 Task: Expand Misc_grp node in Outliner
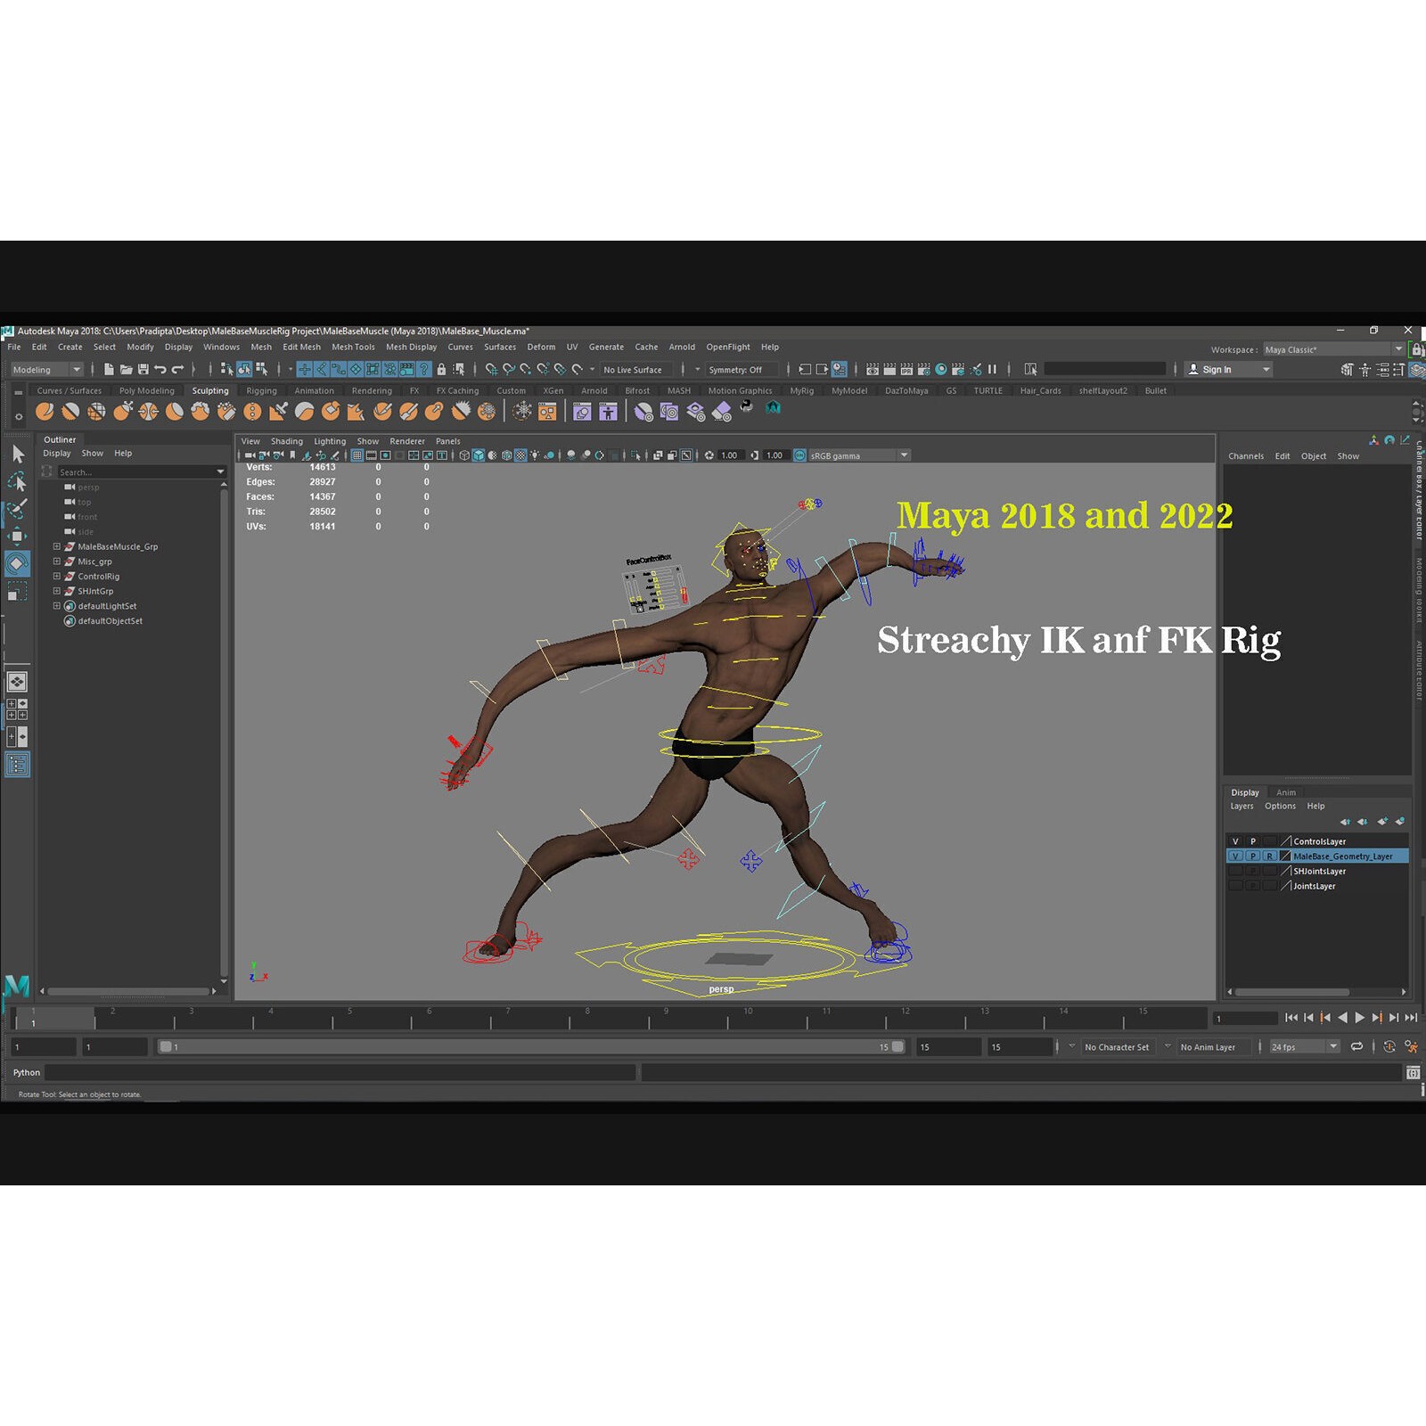tap(57, 561)
